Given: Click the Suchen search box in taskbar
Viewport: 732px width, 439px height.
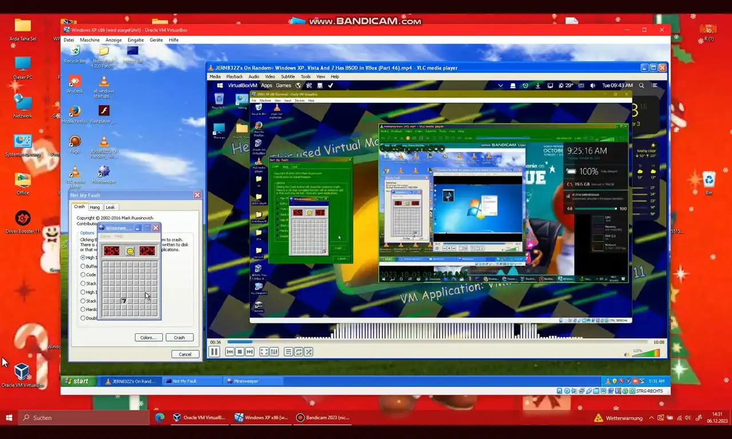Looking at the screenshot, I should tap(84, 418).
